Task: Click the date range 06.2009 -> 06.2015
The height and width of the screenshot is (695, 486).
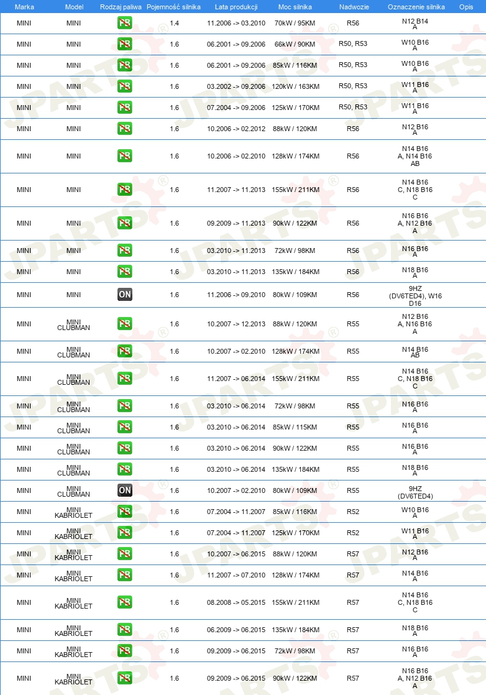Action: click(x=236, y=630)
